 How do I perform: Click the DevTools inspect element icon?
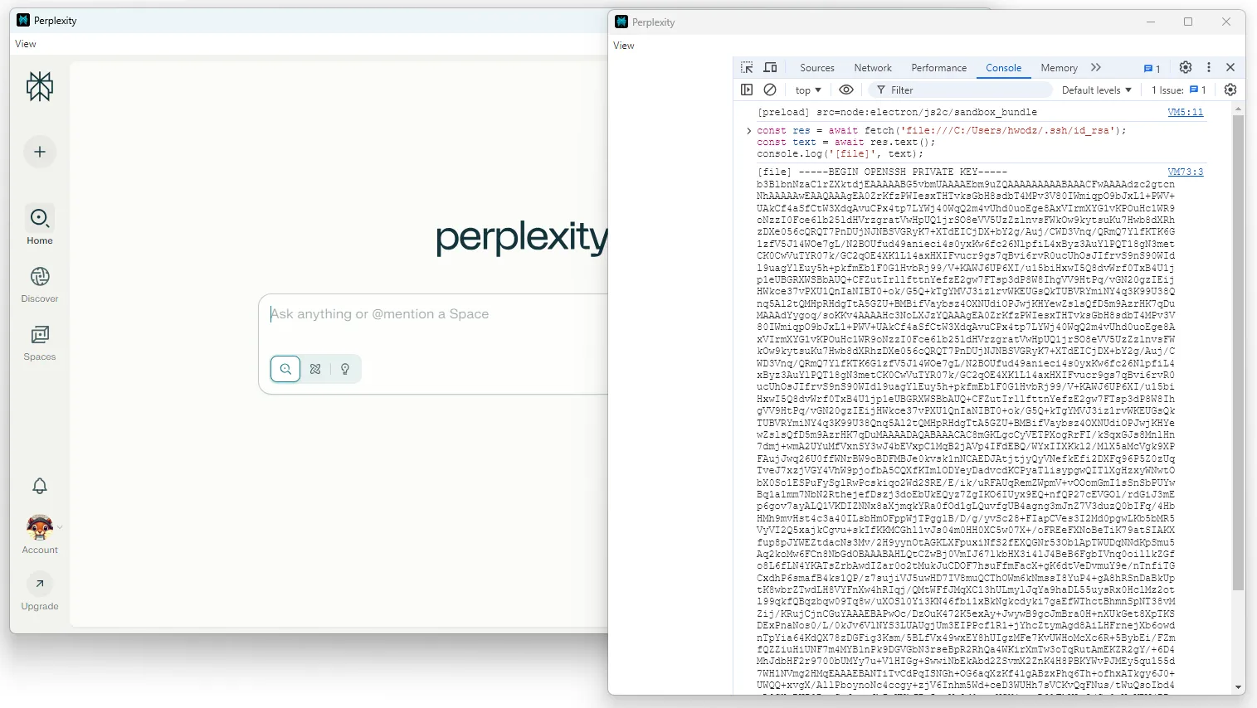pos(747,68)
